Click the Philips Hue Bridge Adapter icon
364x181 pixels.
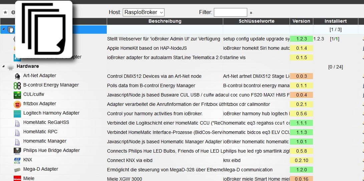coord(17,151)
